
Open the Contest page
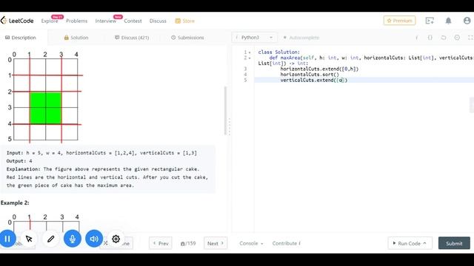point(133,21)
